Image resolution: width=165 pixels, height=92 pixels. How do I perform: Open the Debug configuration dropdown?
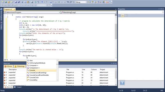(x=86, y=2)
